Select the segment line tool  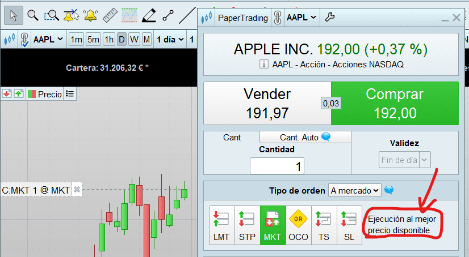pos(168,15)
